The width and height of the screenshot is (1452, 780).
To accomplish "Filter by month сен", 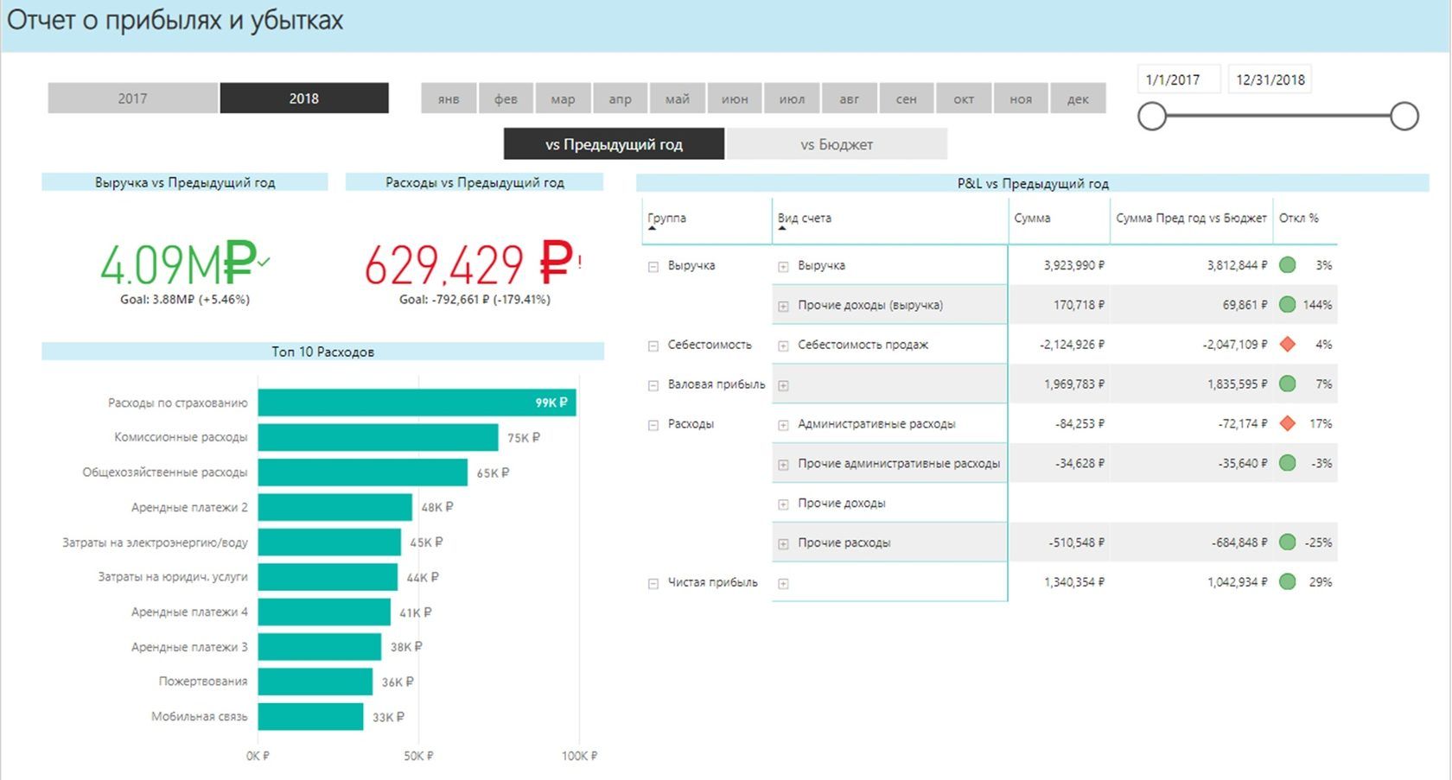I will [907, 99].
